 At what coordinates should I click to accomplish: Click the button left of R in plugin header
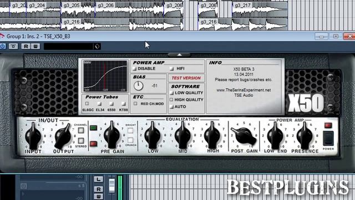click(13, 46)
